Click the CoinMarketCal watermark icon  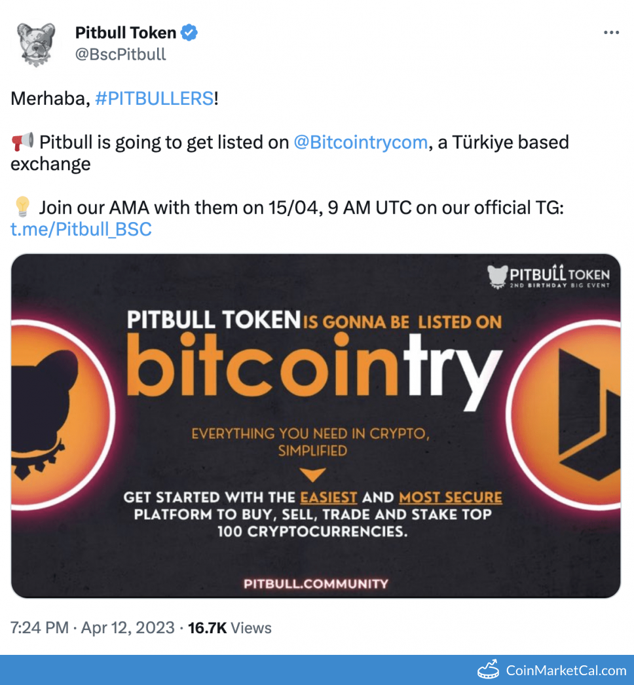pos(489,669)
